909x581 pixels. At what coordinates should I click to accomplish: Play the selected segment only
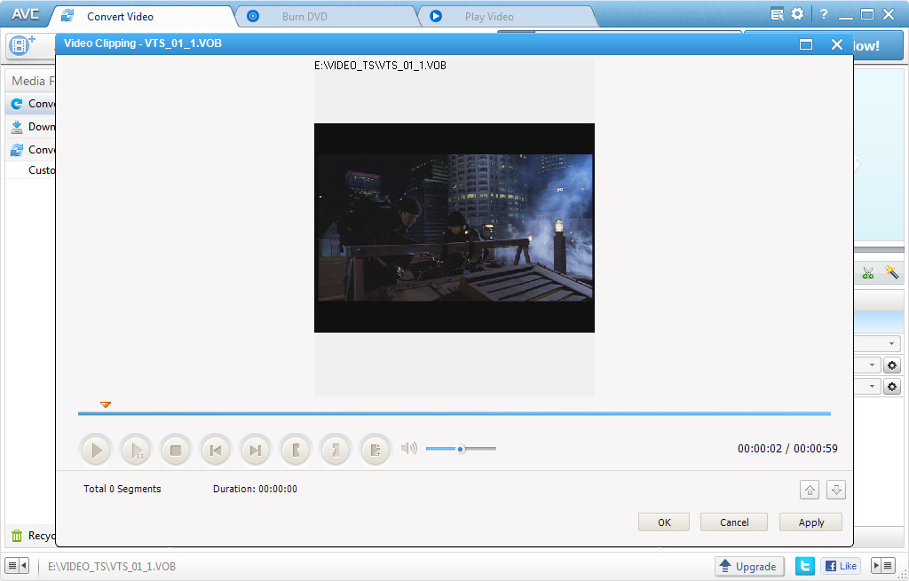[x=135, y=450]
